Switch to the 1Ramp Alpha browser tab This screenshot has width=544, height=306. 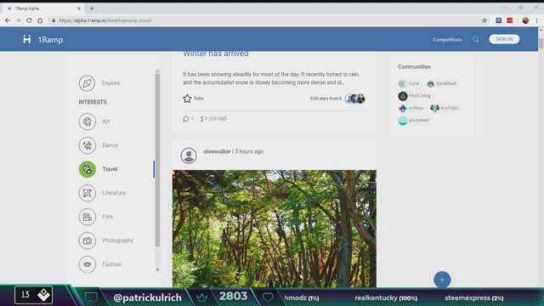pyautogui.click(x=43, y=8)
